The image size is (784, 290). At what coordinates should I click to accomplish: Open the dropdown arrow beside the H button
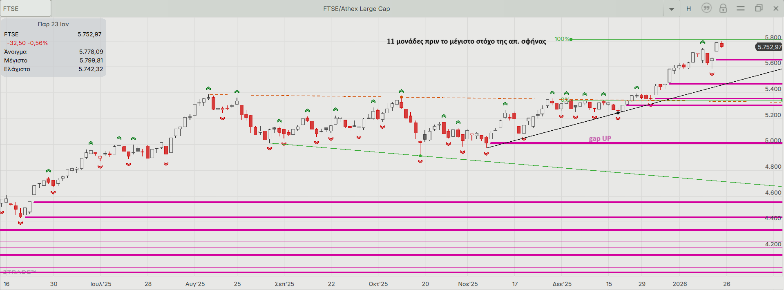click(x=672, y=9)
